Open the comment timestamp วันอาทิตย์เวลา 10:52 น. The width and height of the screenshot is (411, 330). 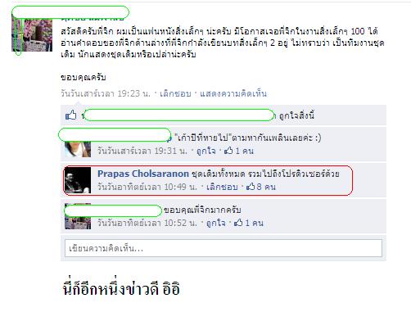pyautogui.click(x=147, y=223)
